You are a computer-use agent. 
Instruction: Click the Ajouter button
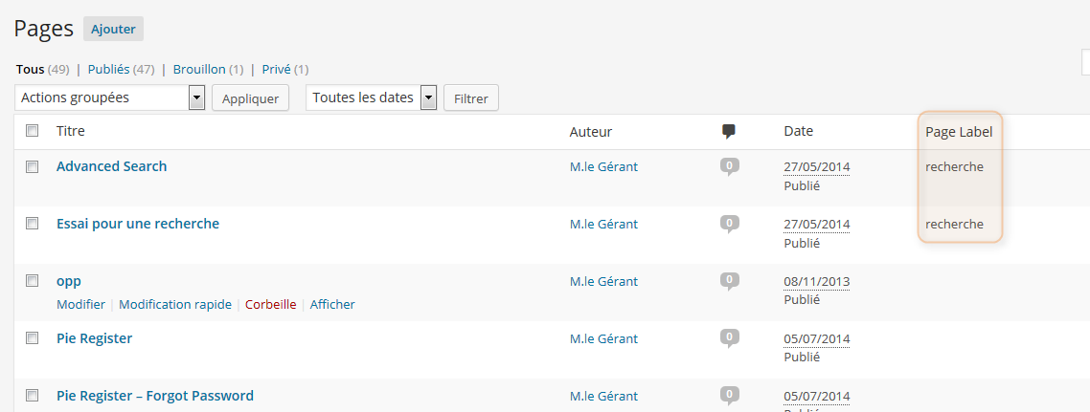(x=113, y=29)
